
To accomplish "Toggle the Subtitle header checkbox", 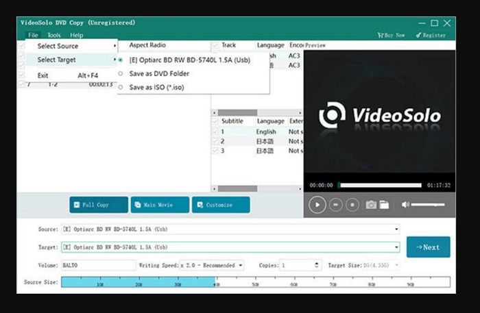I will (215, 121).
